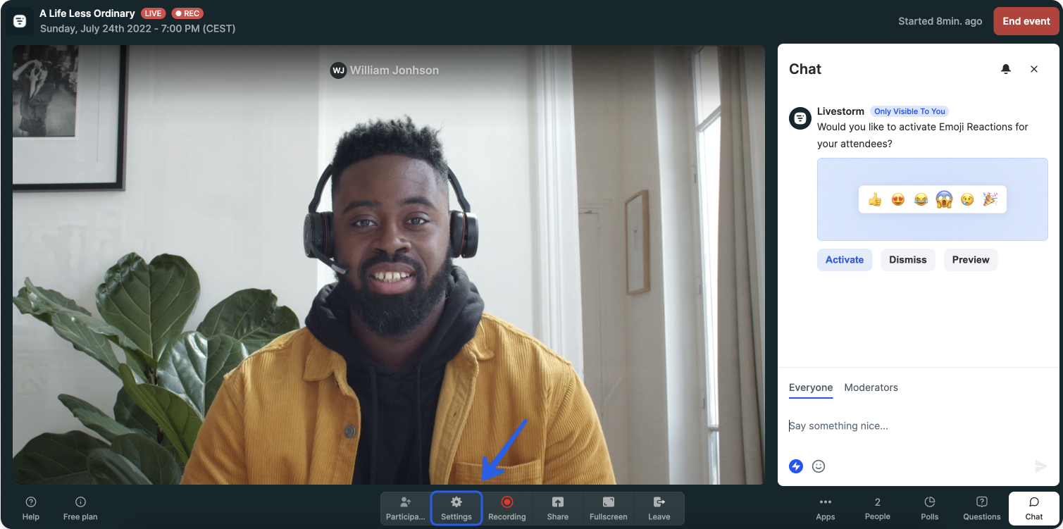Open the Questions panel
The image size is (1063, 529).
pos(981,509)
